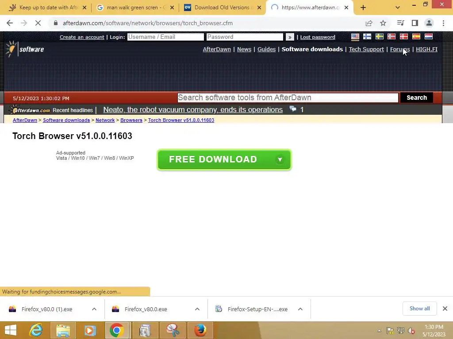453x339 pixels.
Task: Click the AfterDawn software logo
Action: tap(25, 49)
